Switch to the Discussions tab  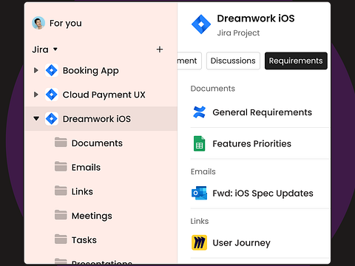point(233,61)
